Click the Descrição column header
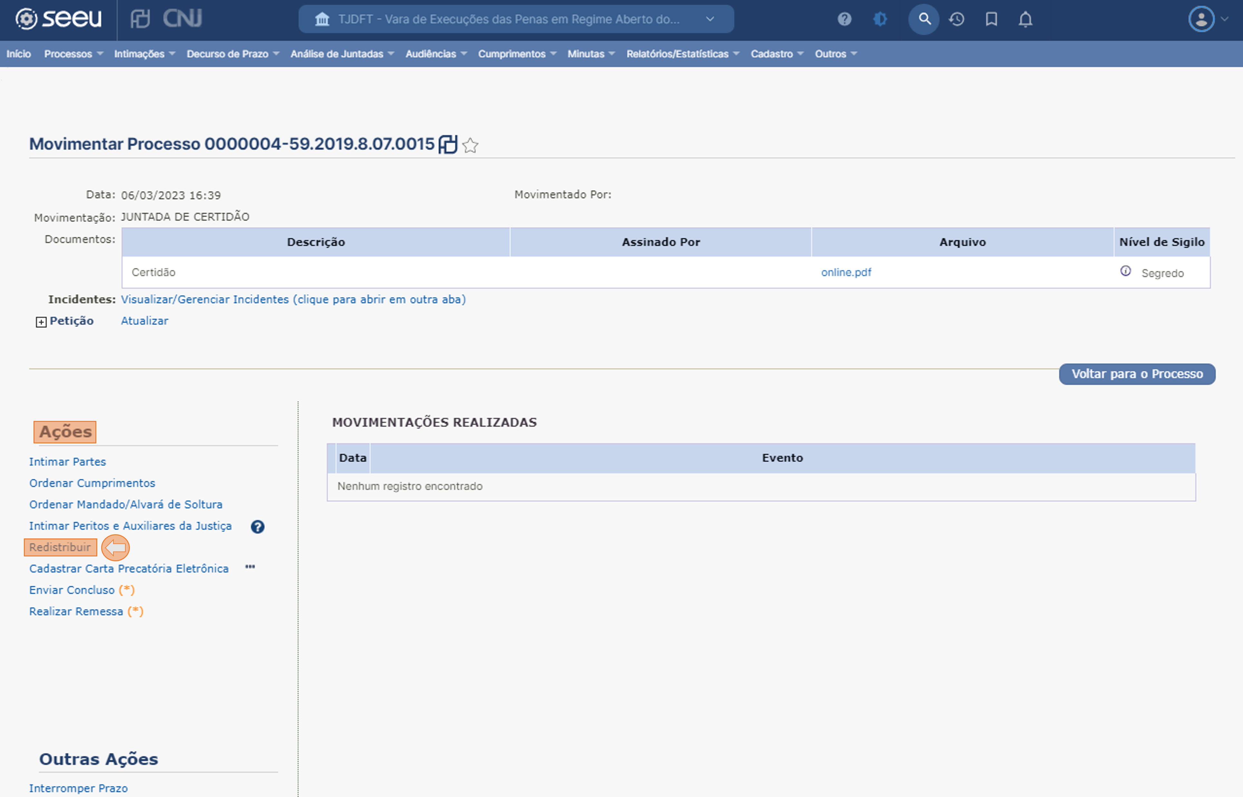 point(316,242)
